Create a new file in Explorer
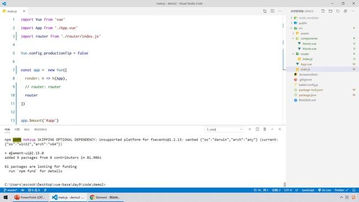The height and width of the screenshot is (202, 359). [x=323, y=11]
